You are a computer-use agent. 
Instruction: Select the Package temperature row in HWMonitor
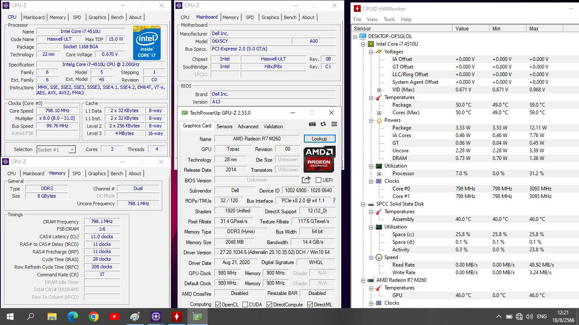(465, 105)
